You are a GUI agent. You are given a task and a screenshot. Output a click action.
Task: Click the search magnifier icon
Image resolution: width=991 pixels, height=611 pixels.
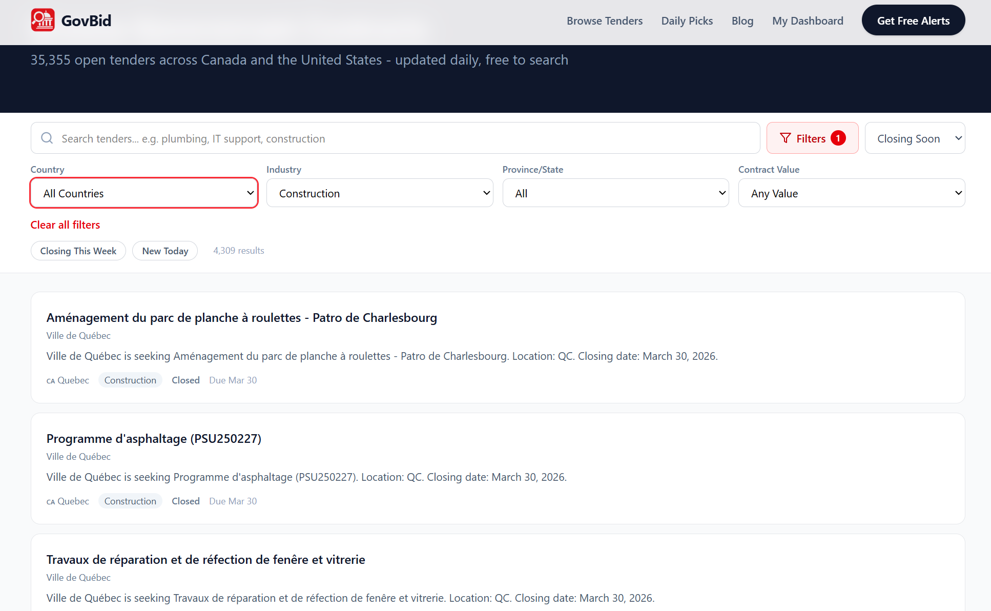coord(47,138)
